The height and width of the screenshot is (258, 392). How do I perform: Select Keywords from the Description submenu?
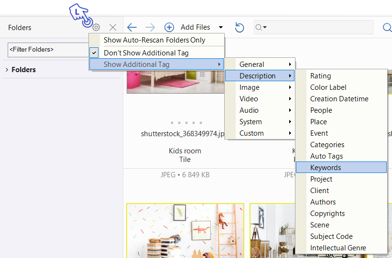[326, 168]
